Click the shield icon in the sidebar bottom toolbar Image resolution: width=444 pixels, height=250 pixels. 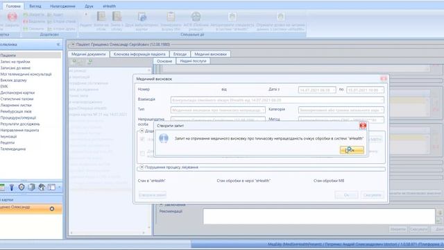coord(22,187)
